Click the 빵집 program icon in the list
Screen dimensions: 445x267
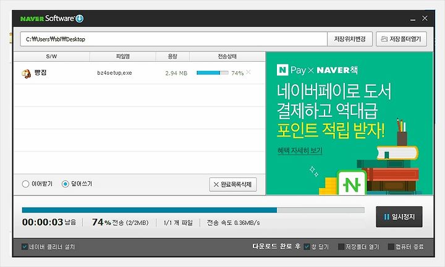[x=26, y=74]
